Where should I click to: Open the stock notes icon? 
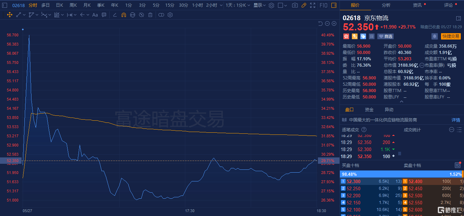pyautogui.click(x=372, y=36)
